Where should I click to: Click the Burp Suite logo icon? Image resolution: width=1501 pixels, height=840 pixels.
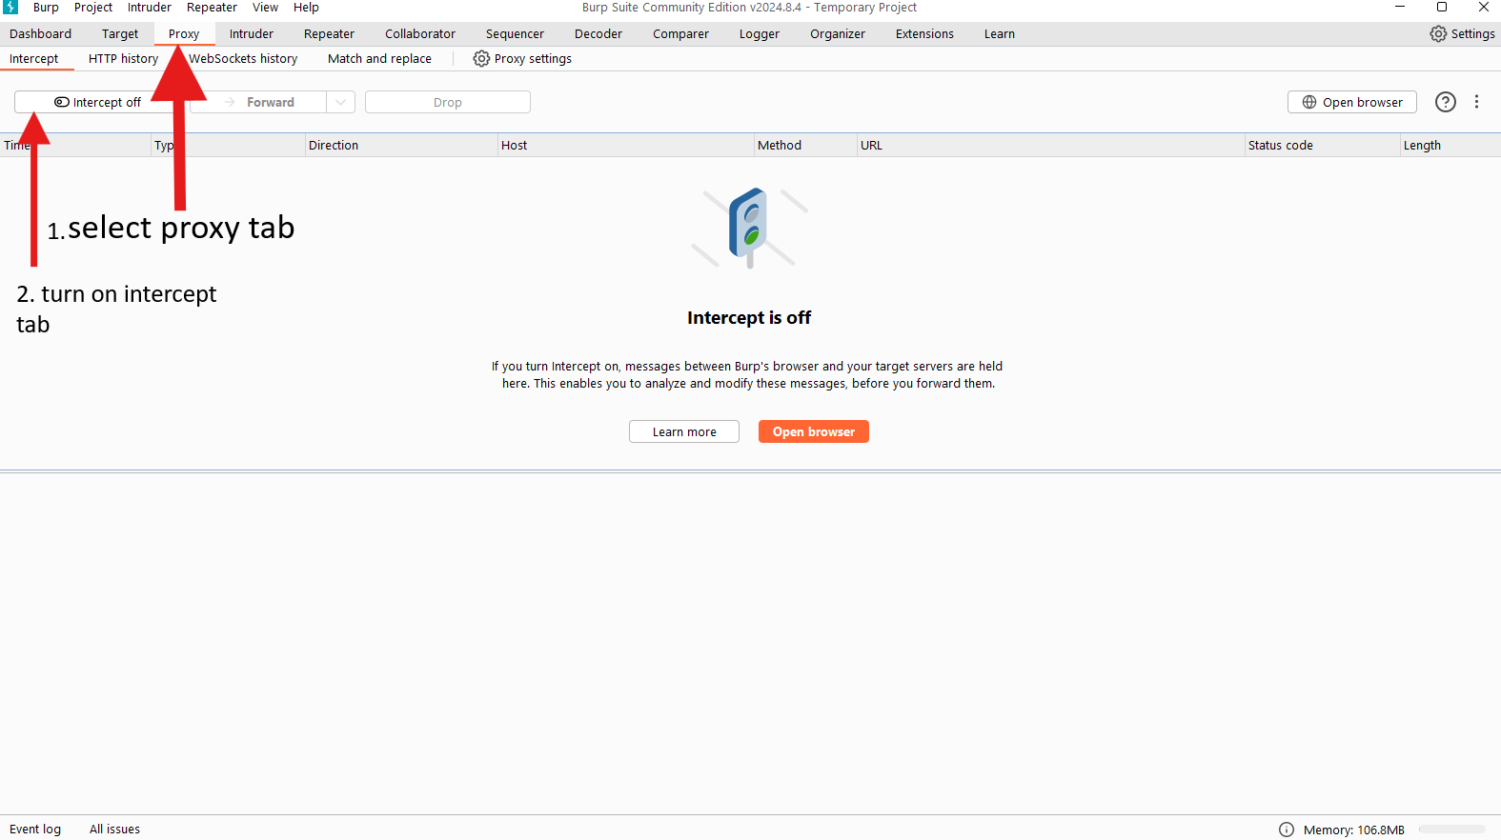pos(10,7)
